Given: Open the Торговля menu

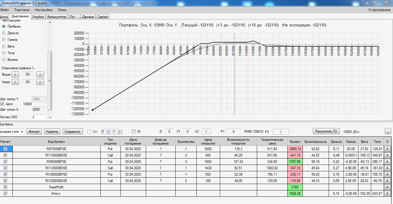Looking at the screenshot, I should coord(22,10).
